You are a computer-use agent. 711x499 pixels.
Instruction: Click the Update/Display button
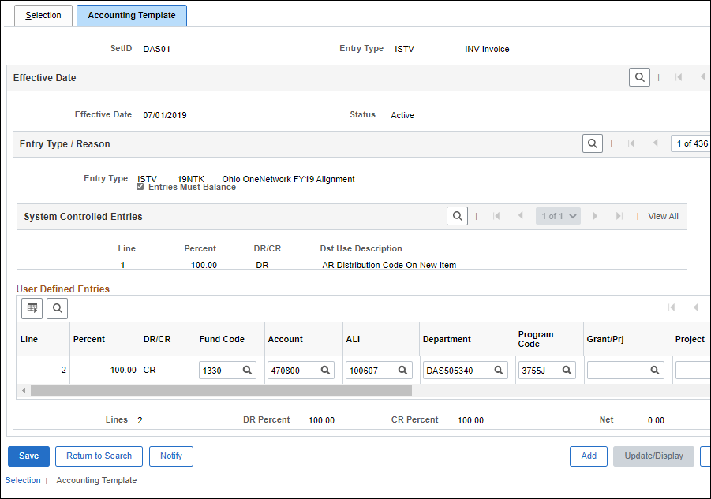[653, 456]
